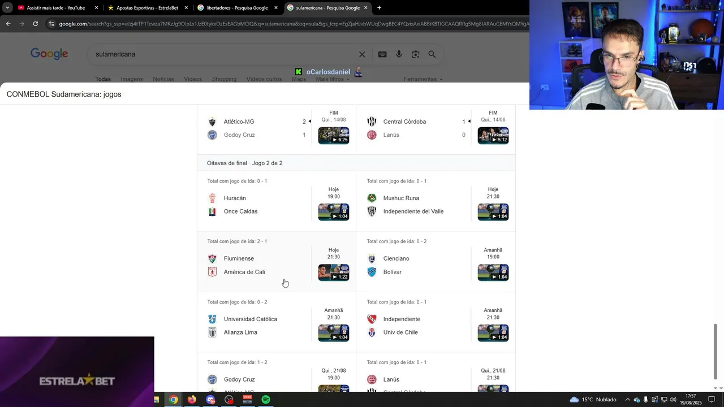The width and height of the screenshot is (724, 407).
Task: Click the Univ de Chile crest
Action: click(372, 332)
